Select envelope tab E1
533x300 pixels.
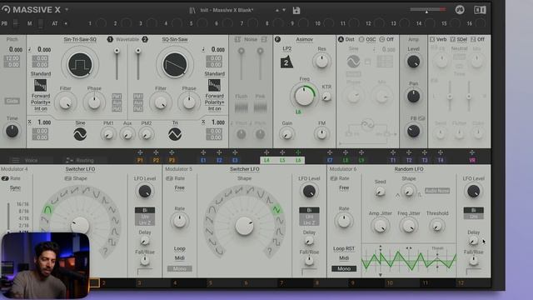pyautogui.click(x=203, y=160)
